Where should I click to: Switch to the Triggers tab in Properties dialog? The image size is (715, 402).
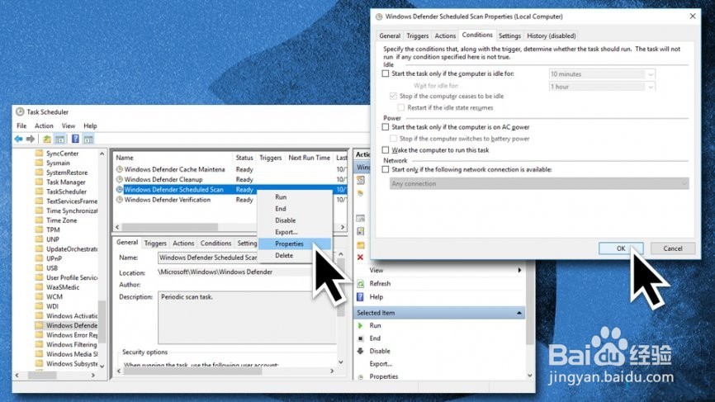[x=417, y=35]
